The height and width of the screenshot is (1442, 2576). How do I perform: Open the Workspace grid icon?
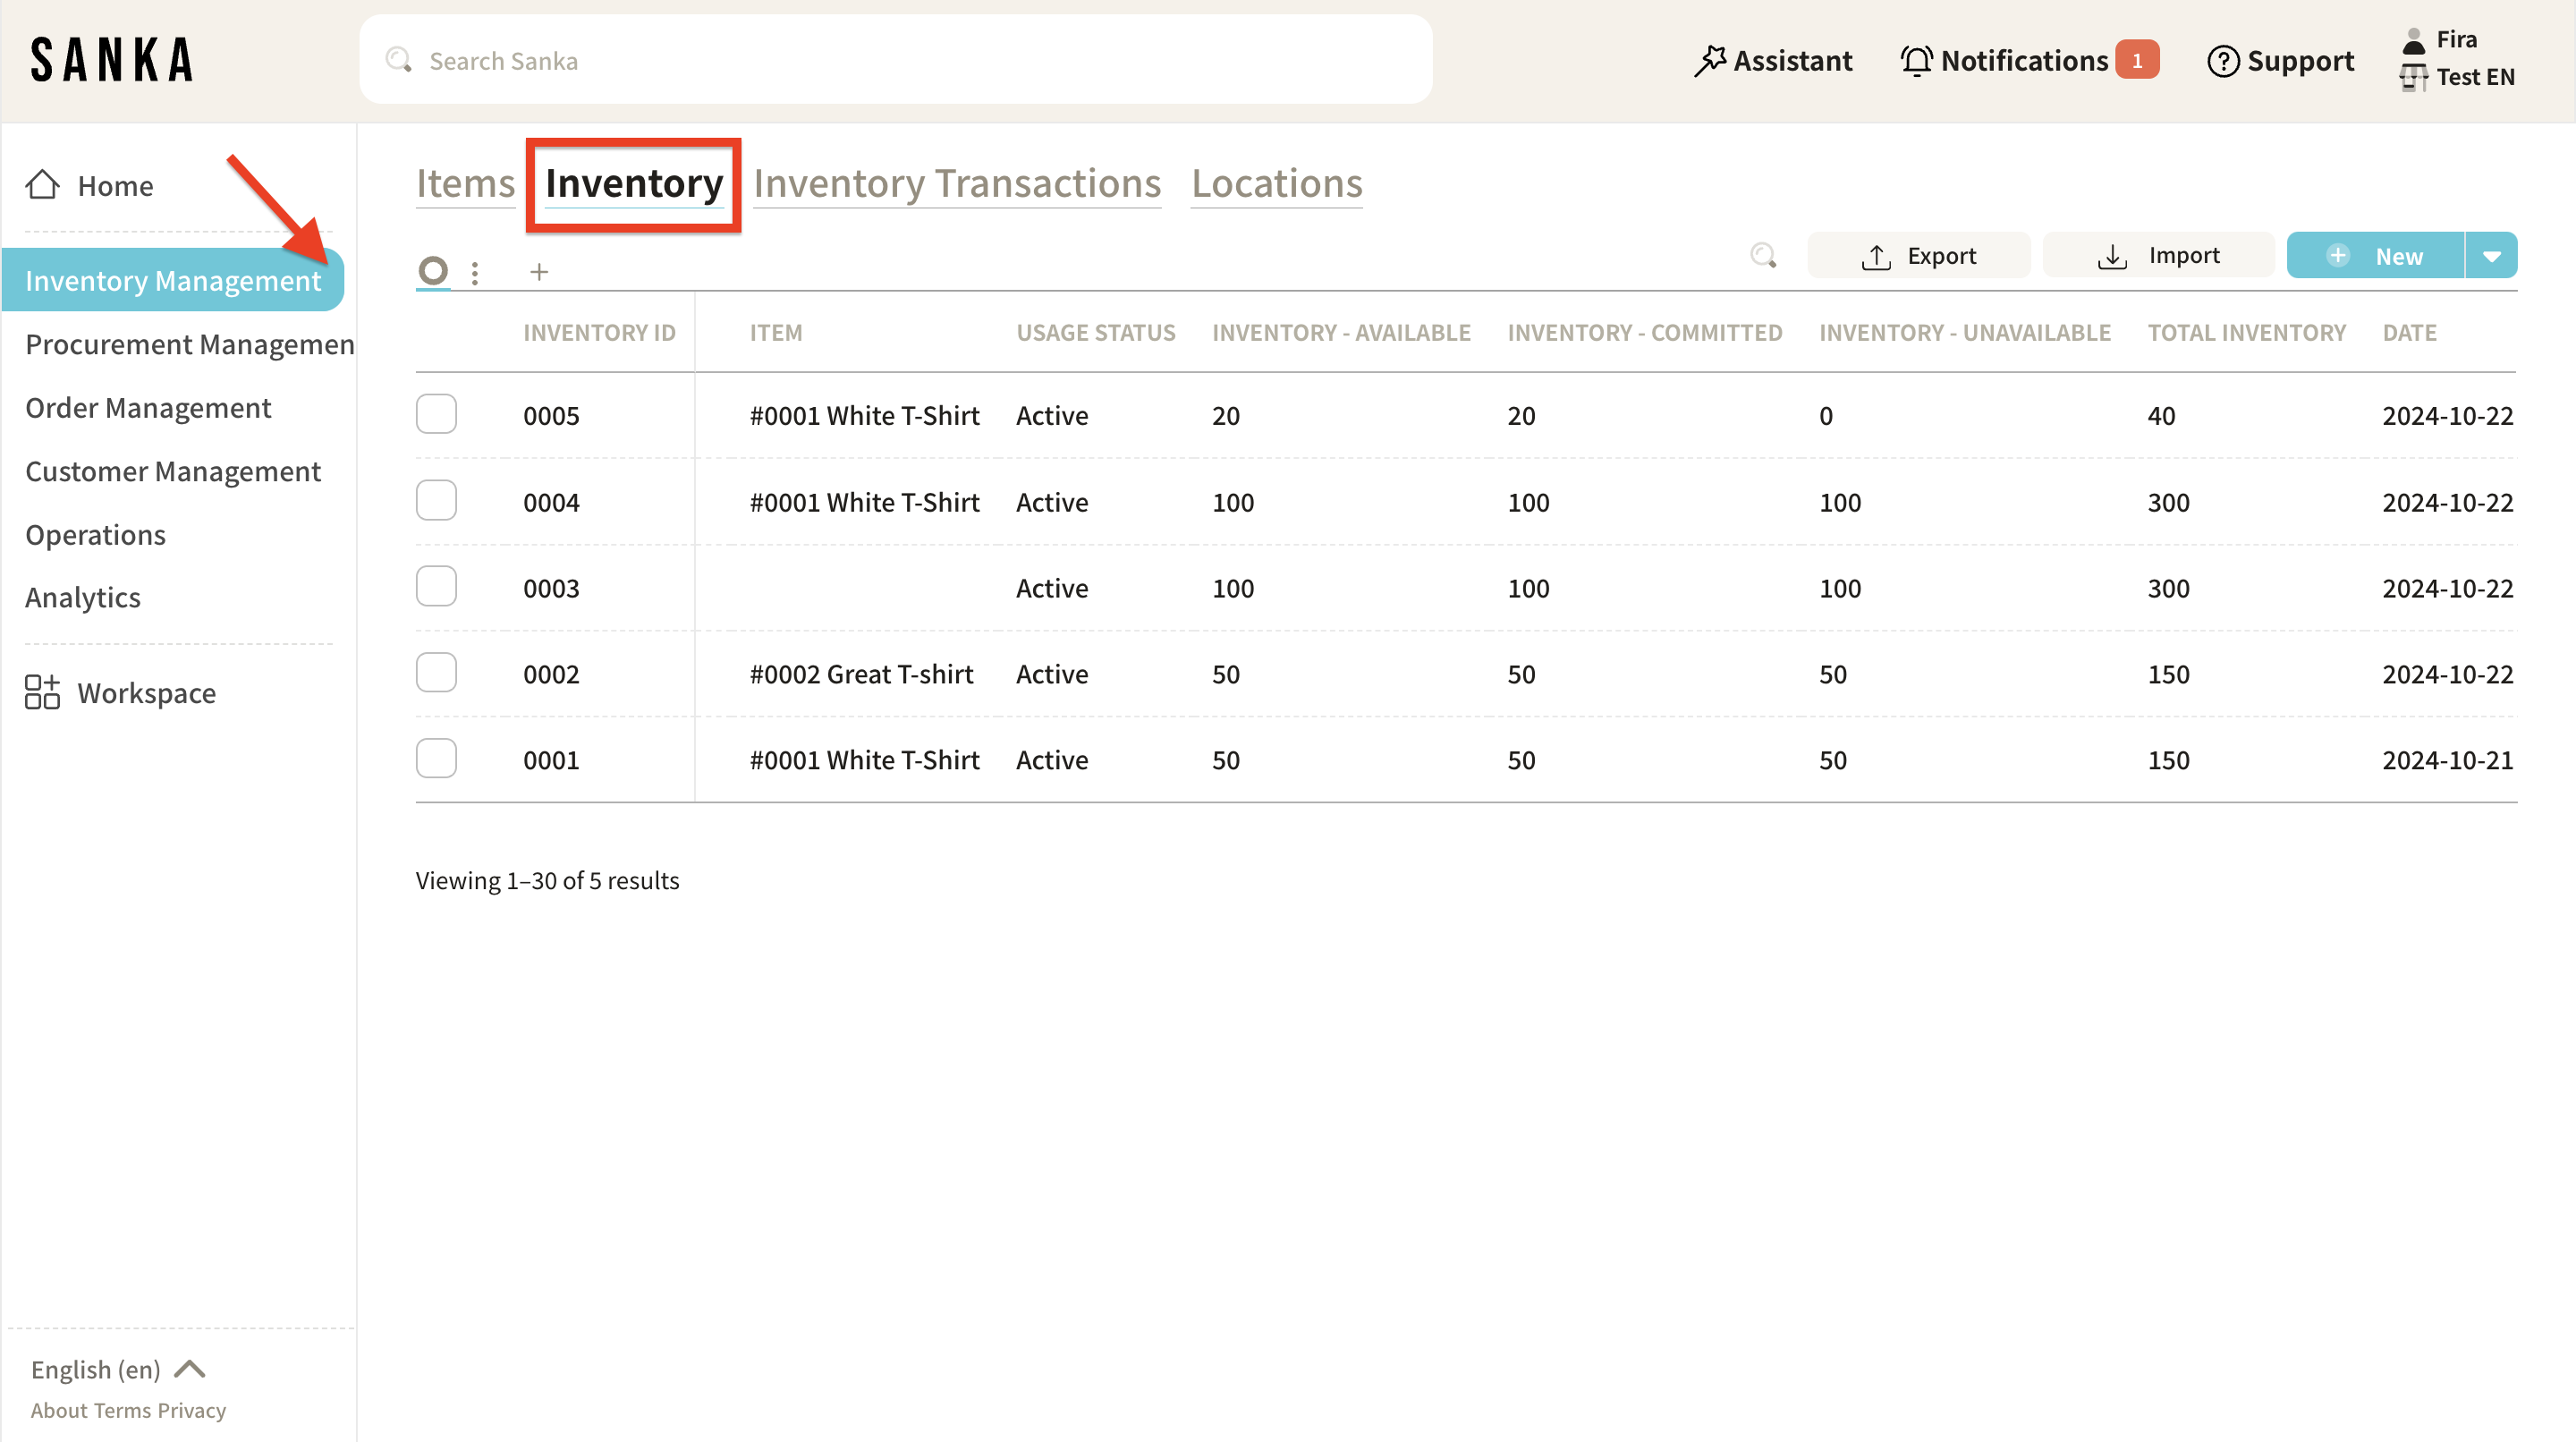point(42,692)
